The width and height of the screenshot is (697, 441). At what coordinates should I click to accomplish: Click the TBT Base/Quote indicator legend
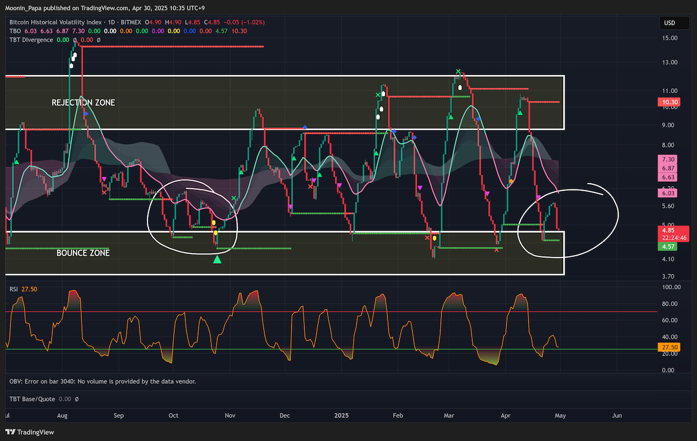(33, 399)
